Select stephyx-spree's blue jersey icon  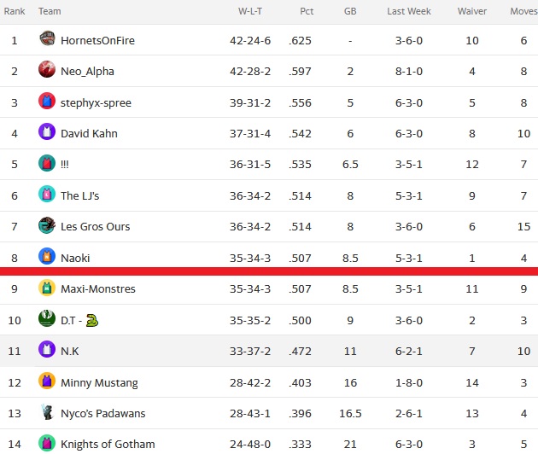click(47, 101)
